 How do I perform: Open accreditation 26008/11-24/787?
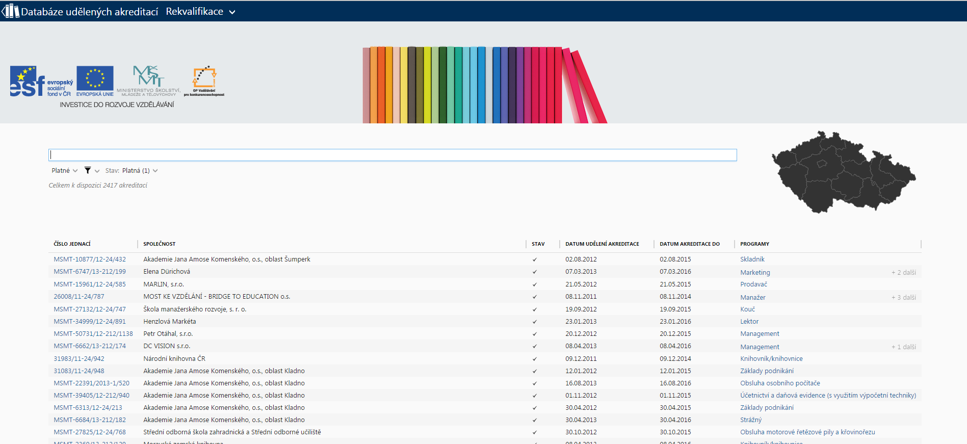click(79, 297)
